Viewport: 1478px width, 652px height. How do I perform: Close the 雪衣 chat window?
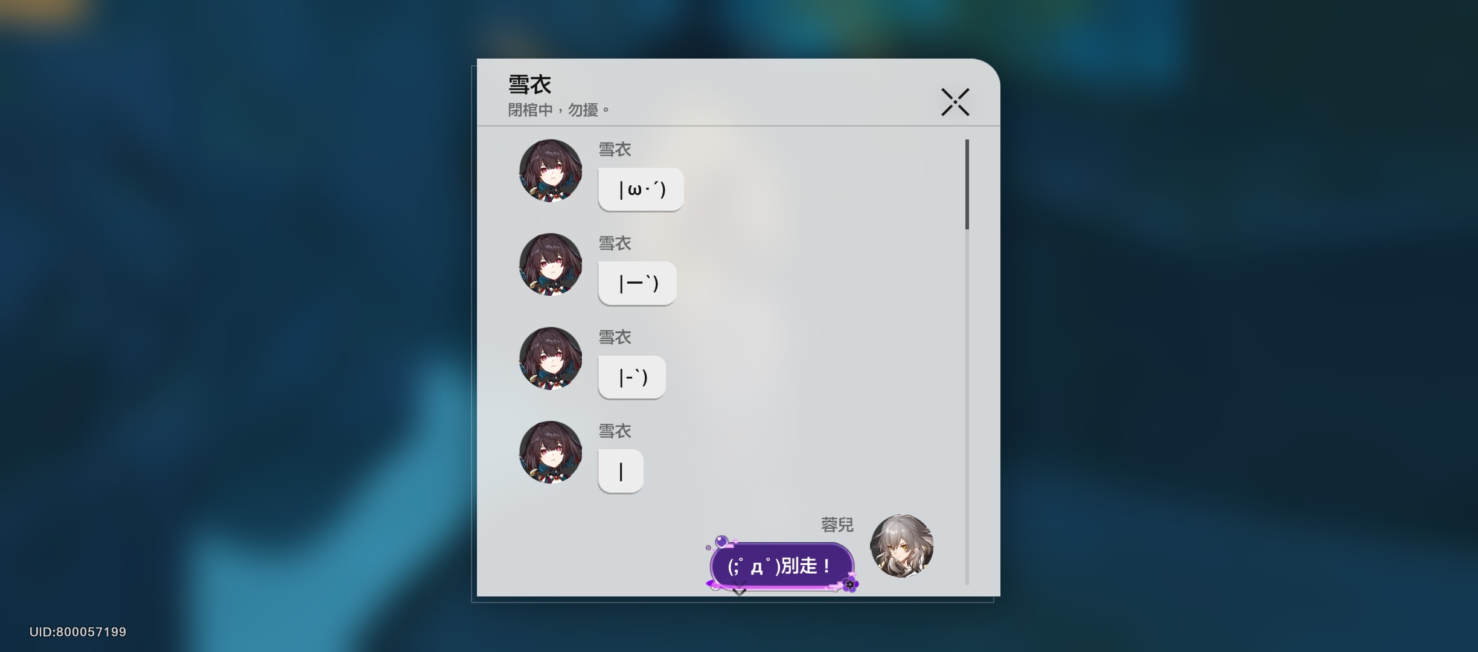tap(955, 101)
